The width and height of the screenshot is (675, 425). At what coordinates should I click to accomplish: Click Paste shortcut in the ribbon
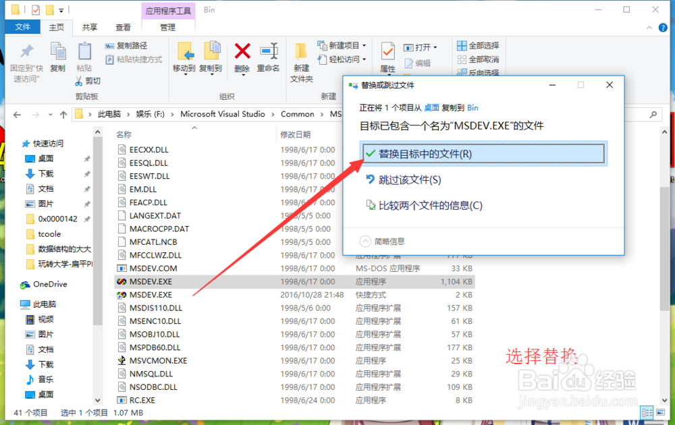pyautogui.click(x=134, y=59)
